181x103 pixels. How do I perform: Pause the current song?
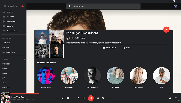tap(91, 98)
